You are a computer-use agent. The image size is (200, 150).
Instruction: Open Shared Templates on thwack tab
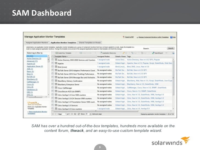[x=90, y=43]
